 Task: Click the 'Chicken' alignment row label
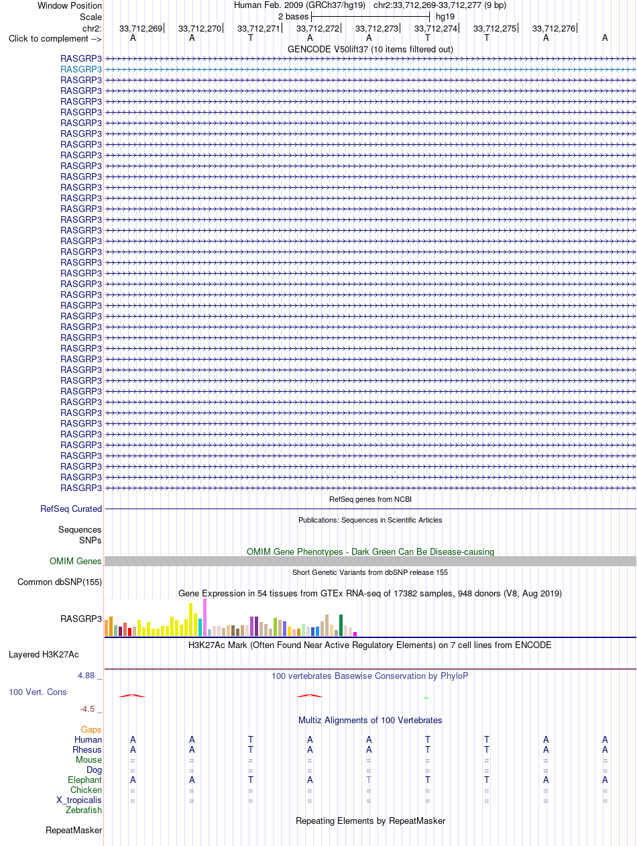pyautogui.click(x=86, y=790)
